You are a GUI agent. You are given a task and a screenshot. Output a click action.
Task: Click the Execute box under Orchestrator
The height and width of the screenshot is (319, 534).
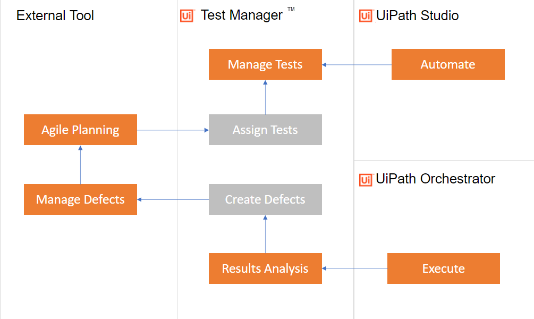[x=444, y=268]
